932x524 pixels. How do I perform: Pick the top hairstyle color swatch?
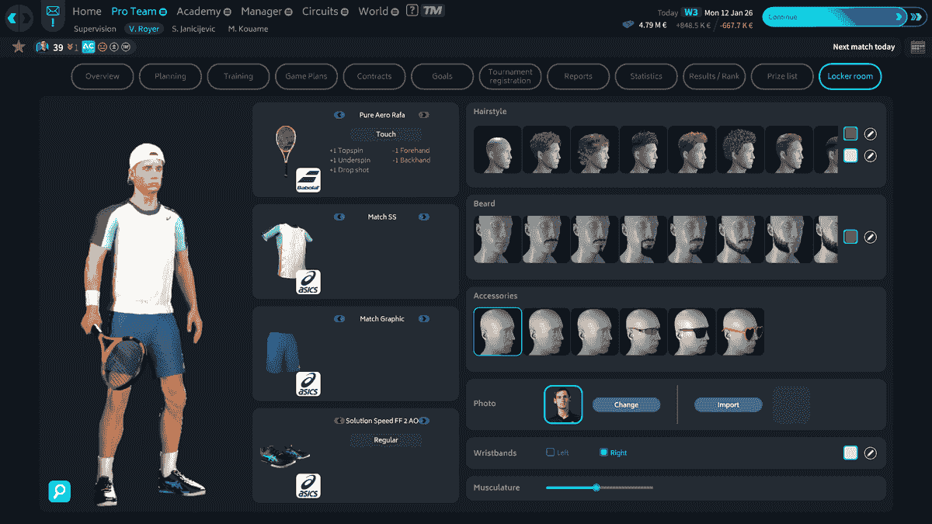pyautogui.click(x=850, y=134)
